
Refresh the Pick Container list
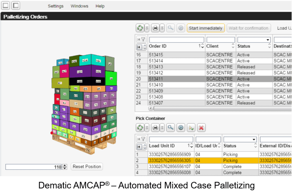coord(140,128)
